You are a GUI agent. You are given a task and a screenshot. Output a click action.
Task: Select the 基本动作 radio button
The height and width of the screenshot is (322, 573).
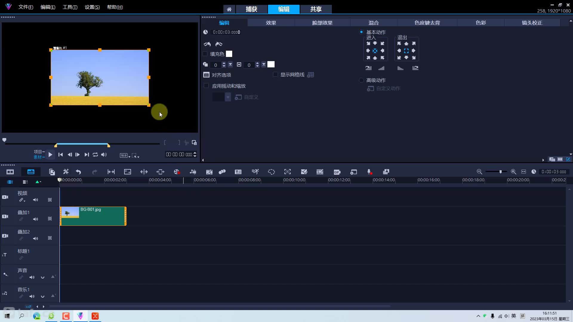361,32
